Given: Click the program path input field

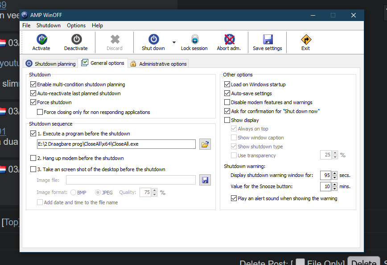Looking at the screenshot, I should [x=116, y=144].
